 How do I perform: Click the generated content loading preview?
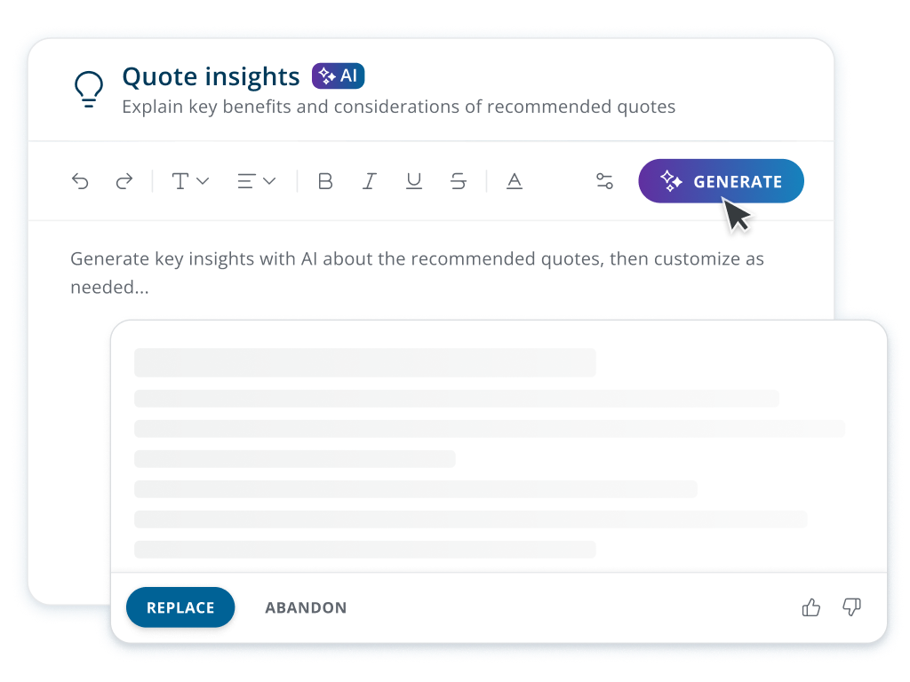point(489,453)
